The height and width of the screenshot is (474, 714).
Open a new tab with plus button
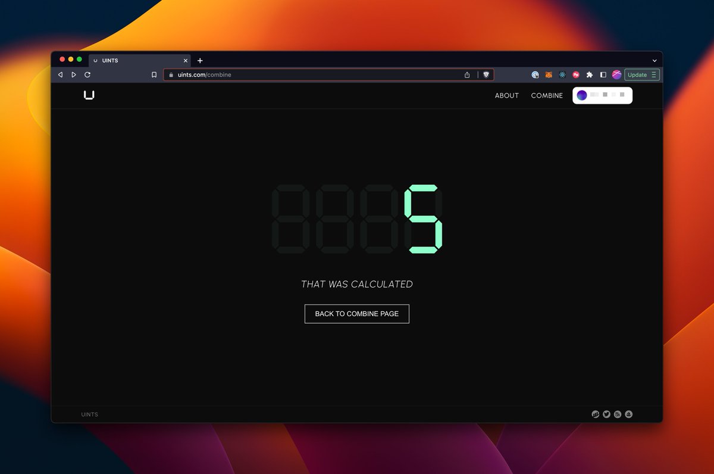pyautogui.click(x=200, y=61)
